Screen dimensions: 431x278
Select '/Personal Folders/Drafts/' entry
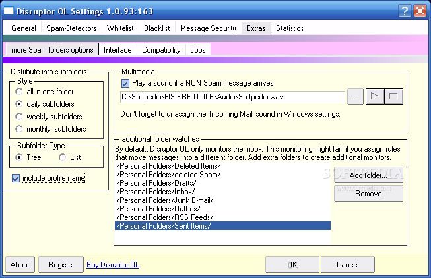pyautogui.click(x=222, y=183)
